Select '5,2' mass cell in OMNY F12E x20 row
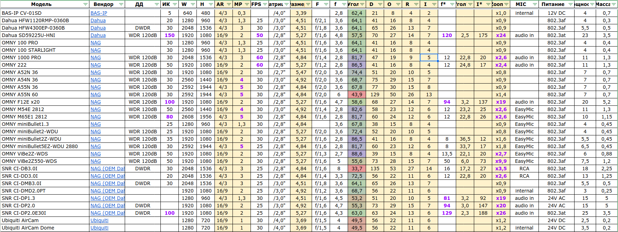618x232 pixels. tap(607, 102)
